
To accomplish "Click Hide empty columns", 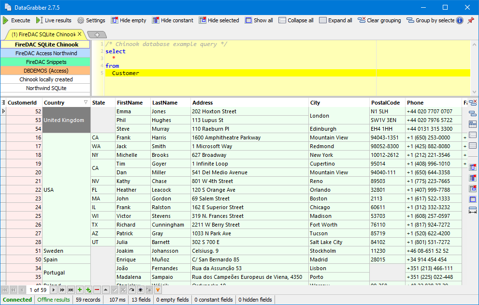I will point(129,20).
